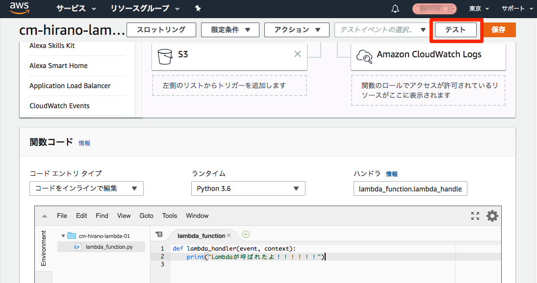
Task: Open the Edit menu in editor
Action: pos(81,215)
